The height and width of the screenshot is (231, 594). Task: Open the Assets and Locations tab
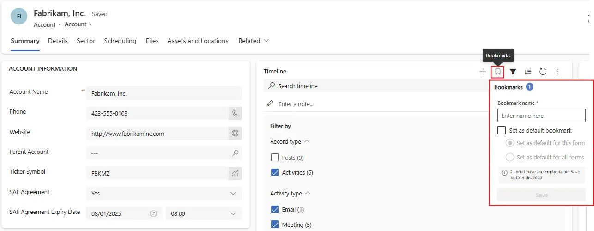point(198,41)
